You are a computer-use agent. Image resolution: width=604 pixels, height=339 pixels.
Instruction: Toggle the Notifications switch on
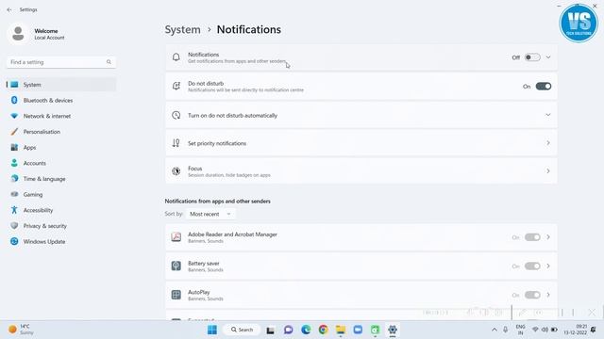click(x=532, y=57)
